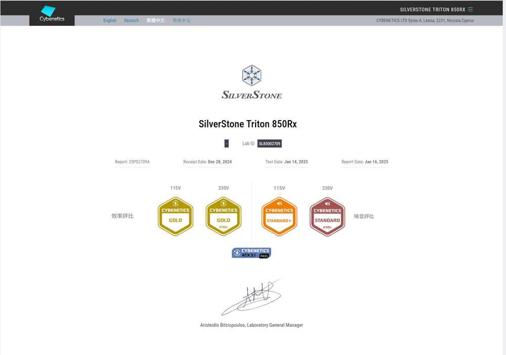Viewport: 506px width, 355px height.
Task: Click the 230V Cybenetics Gold efficiency badge
Action: click(224, 216)
